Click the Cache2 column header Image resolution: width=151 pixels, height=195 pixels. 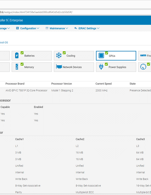coord(80,139)
